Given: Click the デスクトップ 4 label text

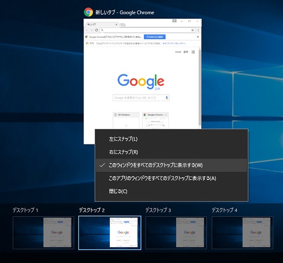Looking at the screenshot, I should coord(225,210).
